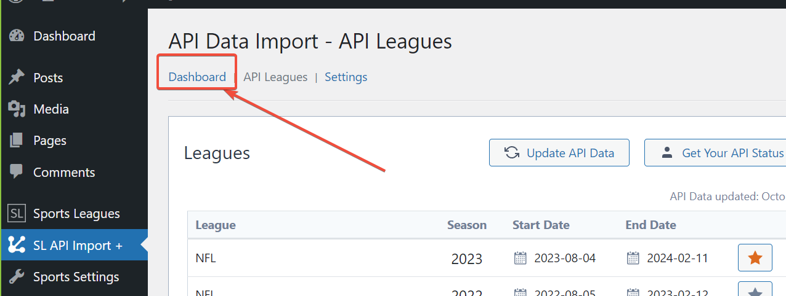Screen dimensions: 786x296
Task: Click the Start Date calendar icon for 2023-08-04
Action: point(521,258)
